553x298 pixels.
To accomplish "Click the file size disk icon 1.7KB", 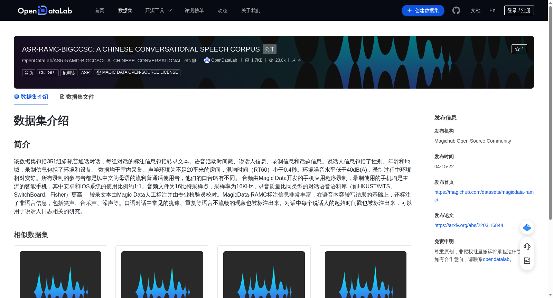I will click(x=247, y=60).
